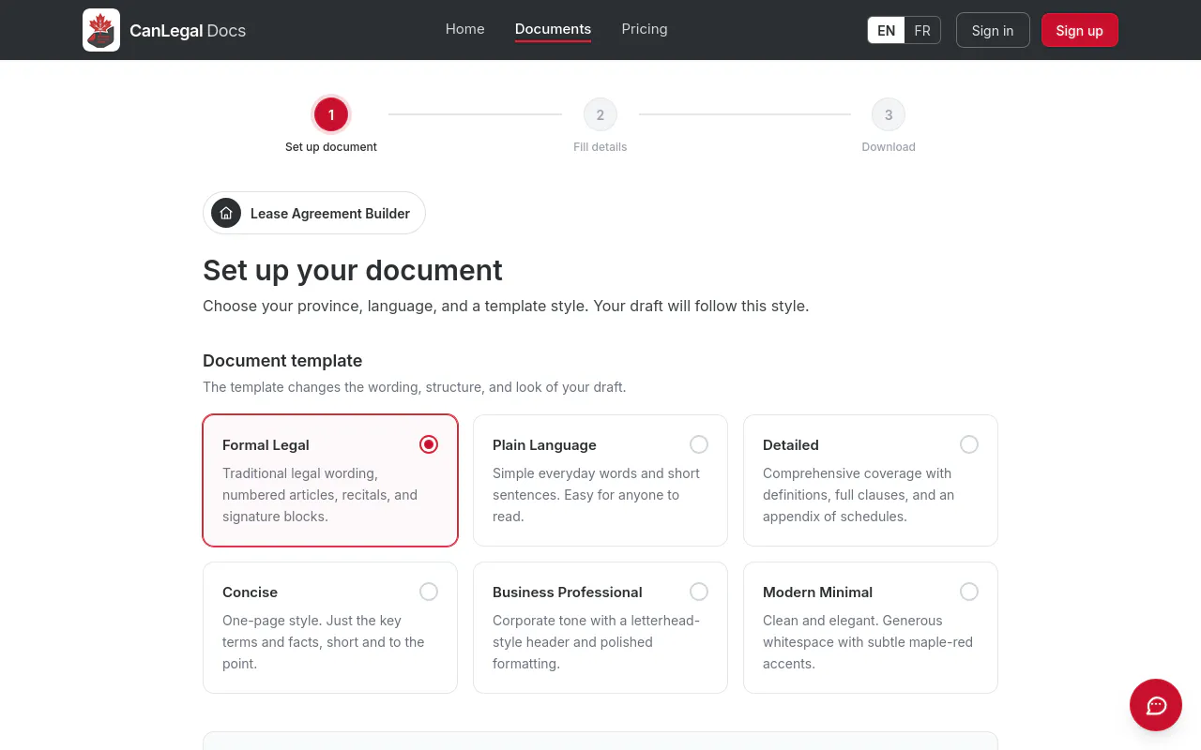Click the CanLegal Docs brand name

pos(188,31)
